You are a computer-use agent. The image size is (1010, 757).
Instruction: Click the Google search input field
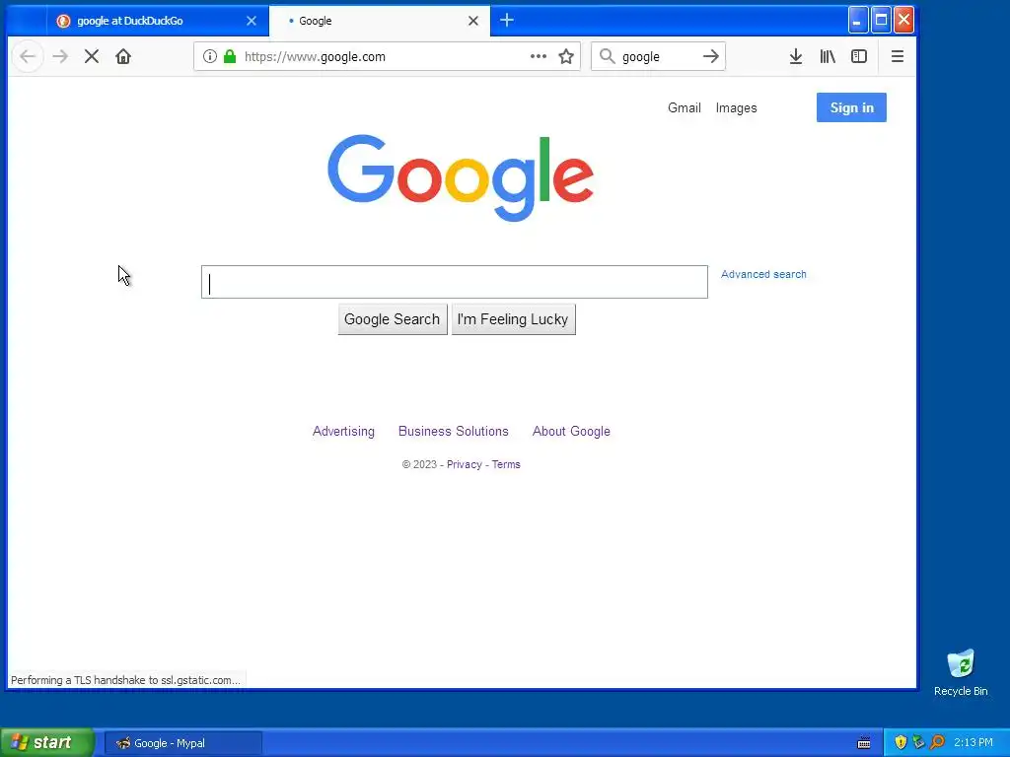pyautogui.click(x=454, y=282)
